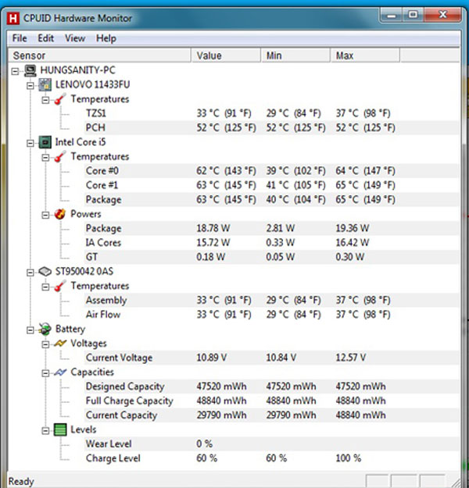Viewport: 469px width, 488px height.
Task: Select the Assembly temperature row
Action: click(x=271, y=301)
